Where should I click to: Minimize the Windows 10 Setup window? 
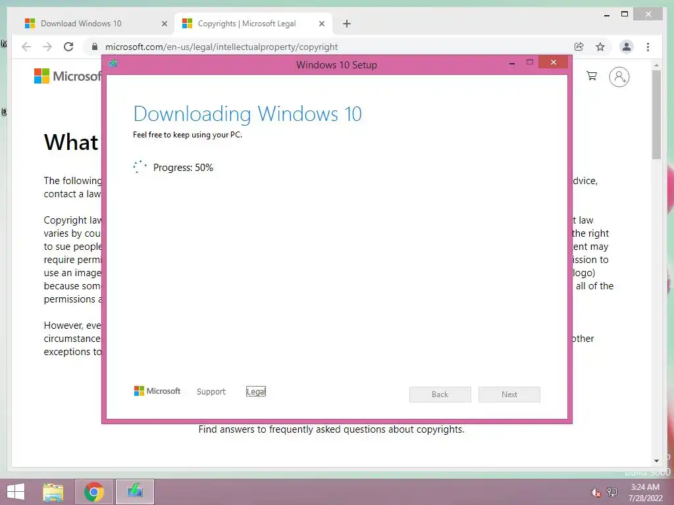(x=512, y=63)
